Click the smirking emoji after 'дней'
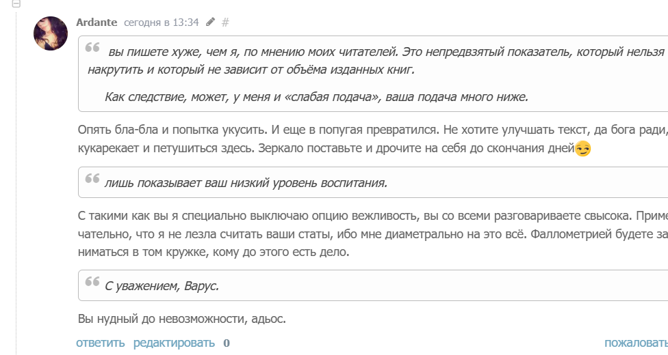 pos(582,149)
